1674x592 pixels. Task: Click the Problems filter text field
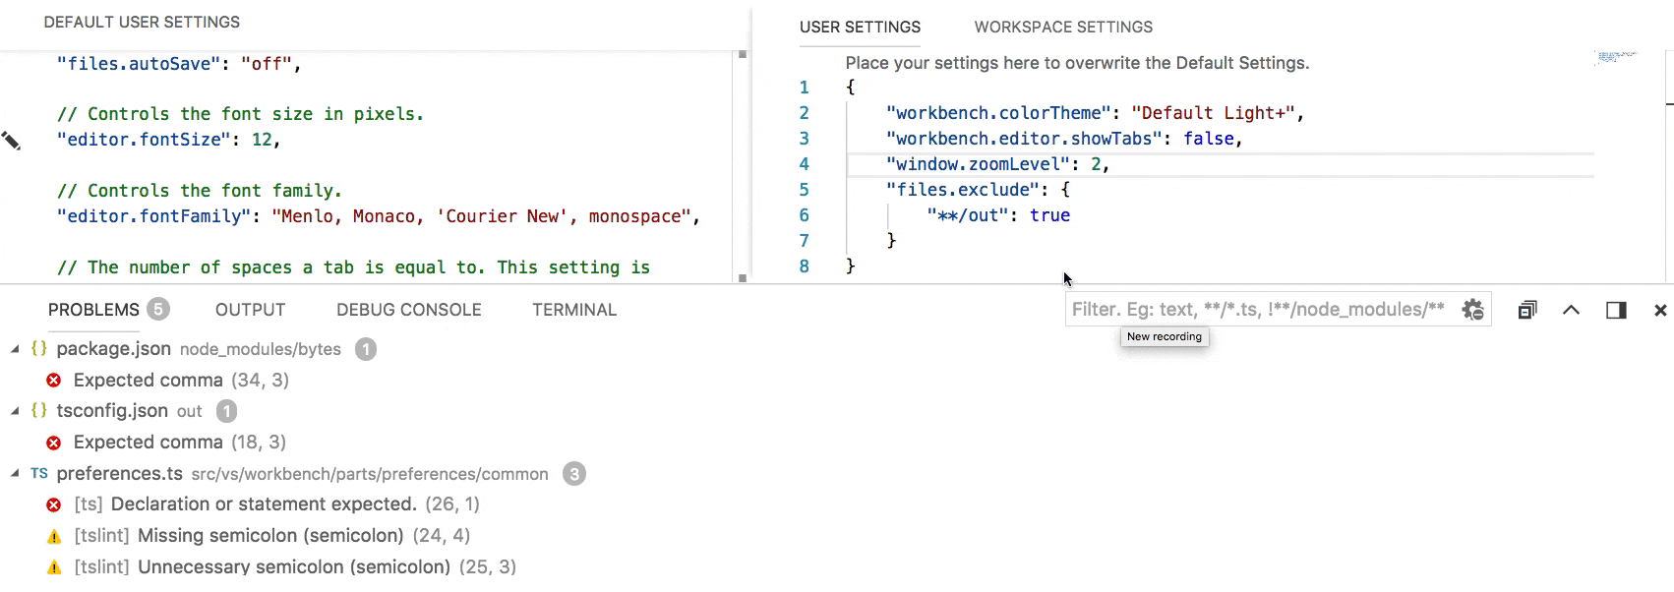click(1257, 310)
